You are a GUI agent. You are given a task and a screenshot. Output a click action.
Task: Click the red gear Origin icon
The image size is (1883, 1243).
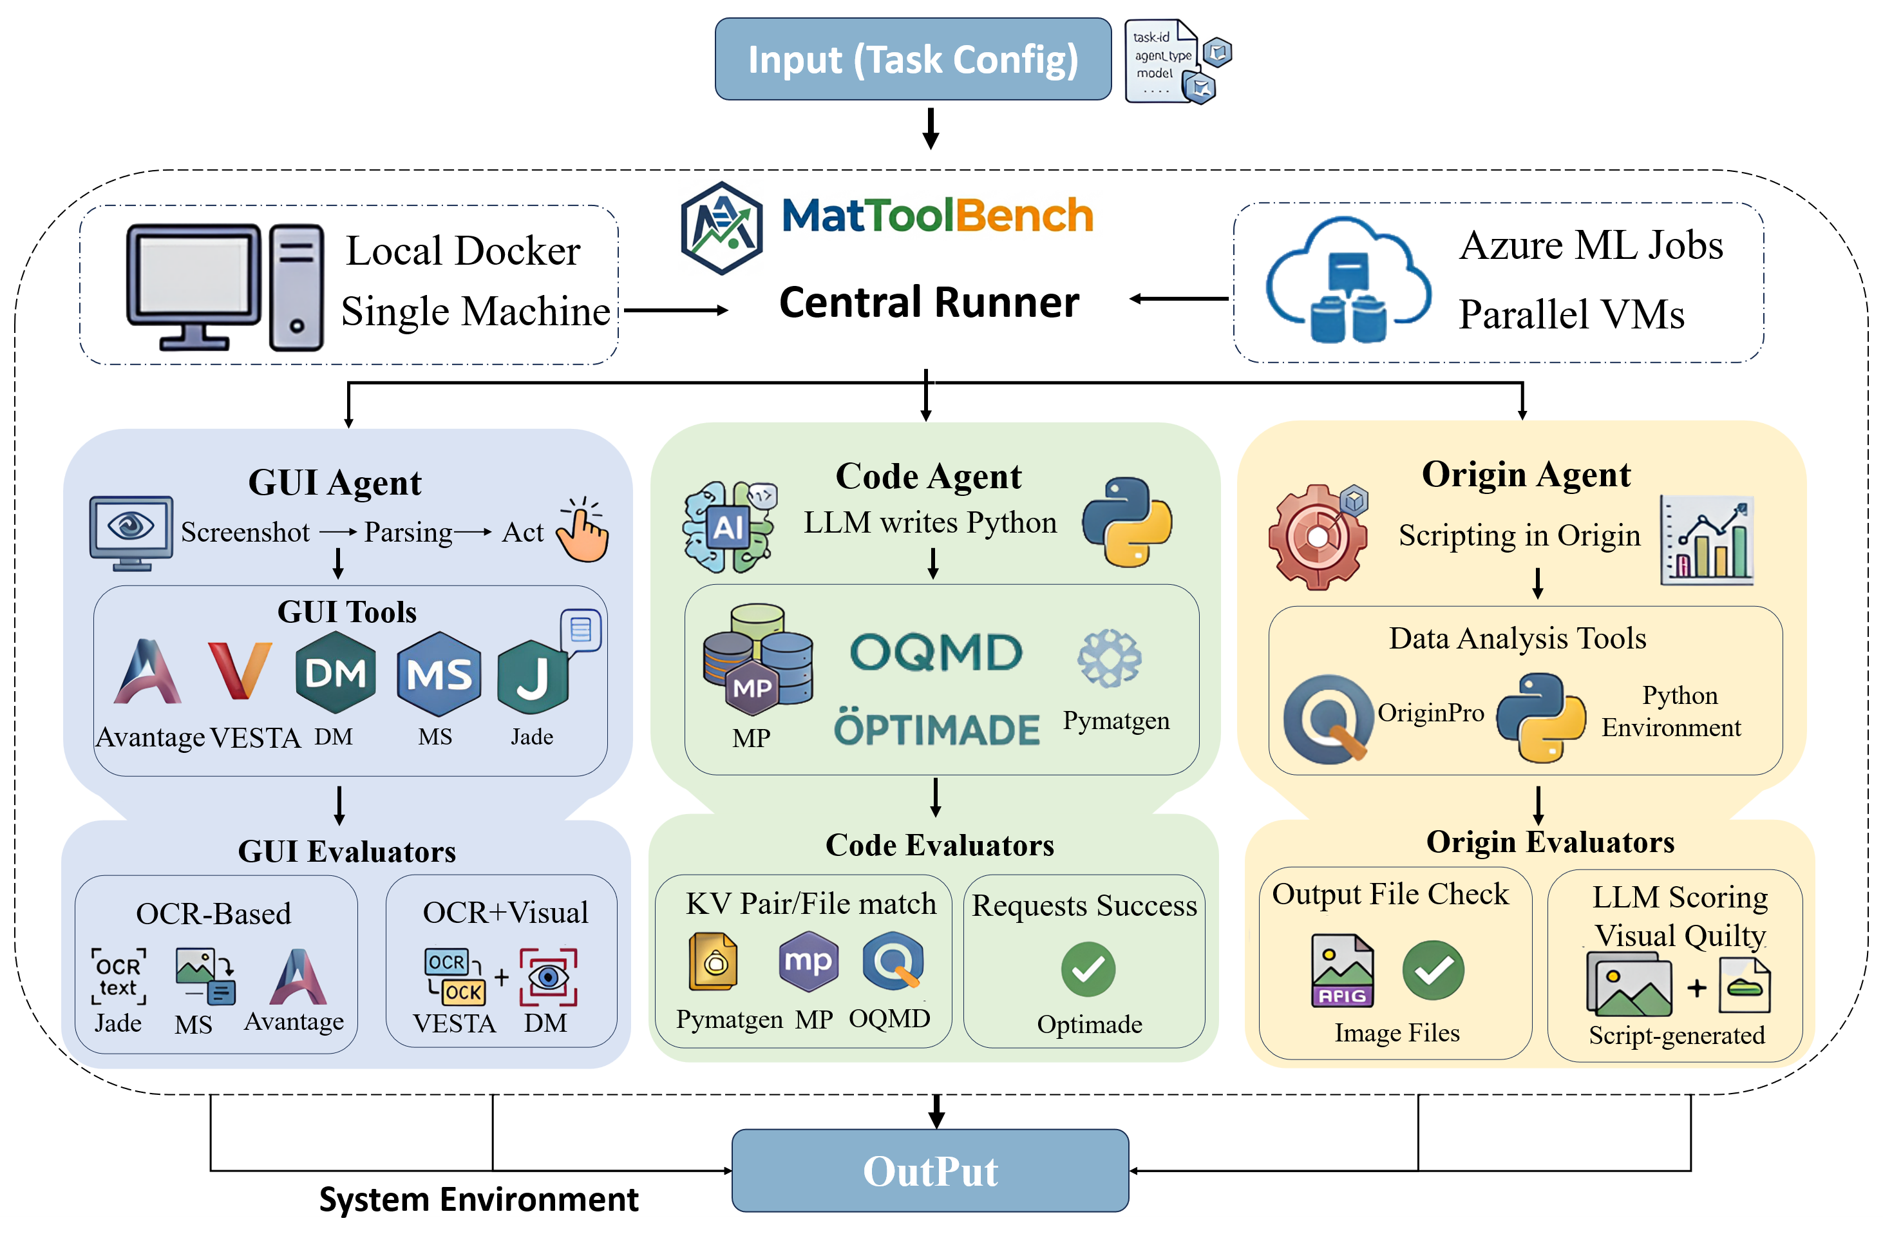click(1318, 536)
